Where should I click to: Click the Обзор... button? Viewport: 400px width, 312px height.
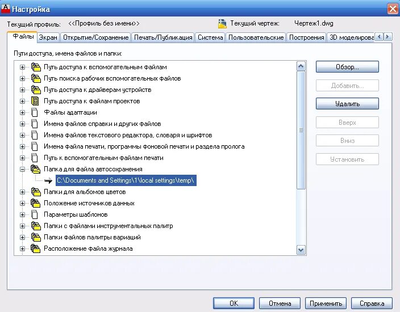(x=347, y=67)
